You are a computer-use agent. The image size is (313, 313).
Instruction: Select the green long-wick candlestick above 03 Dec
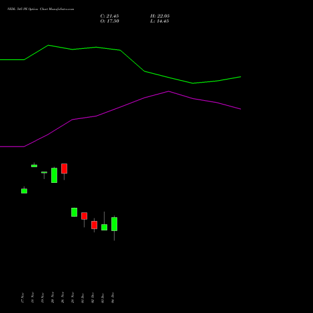click(105, 227)
